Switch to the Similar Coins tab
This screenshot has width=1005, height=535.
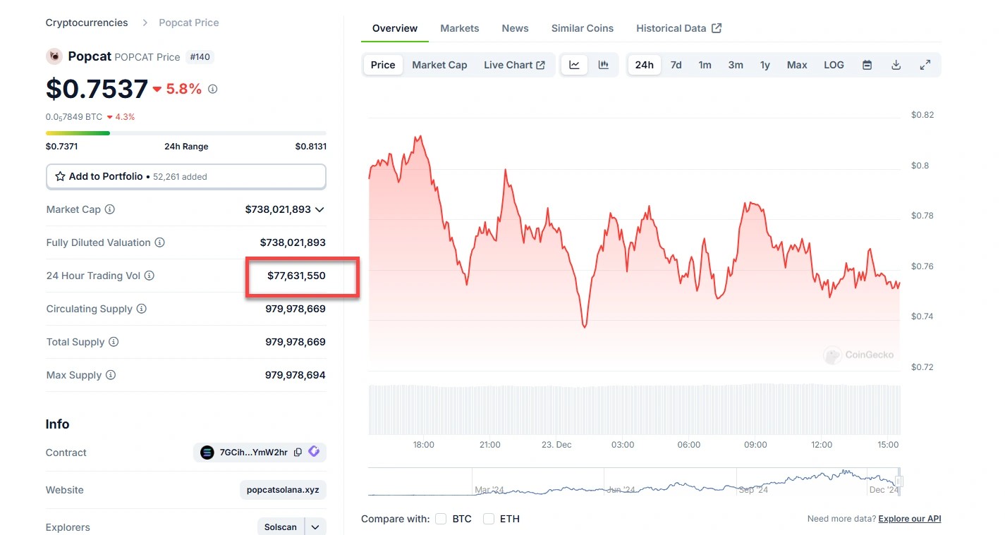pyautogui.click(x=582, y=28)
